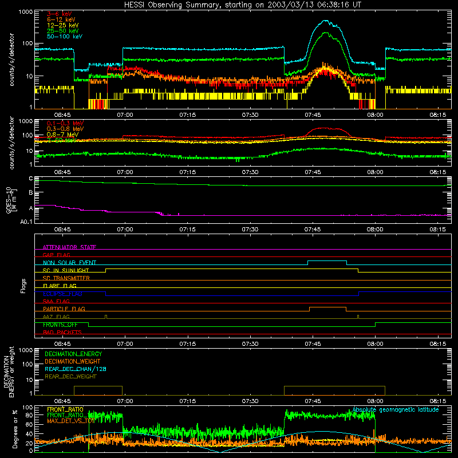Select the REAR_DEC_CHAN/128 legend label
The image size is (458, 458).
(x=76, y=369)
